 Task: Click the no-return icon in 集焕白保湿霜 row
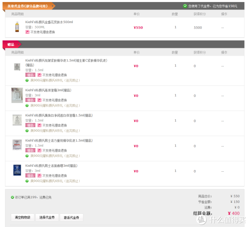[39, 125]
